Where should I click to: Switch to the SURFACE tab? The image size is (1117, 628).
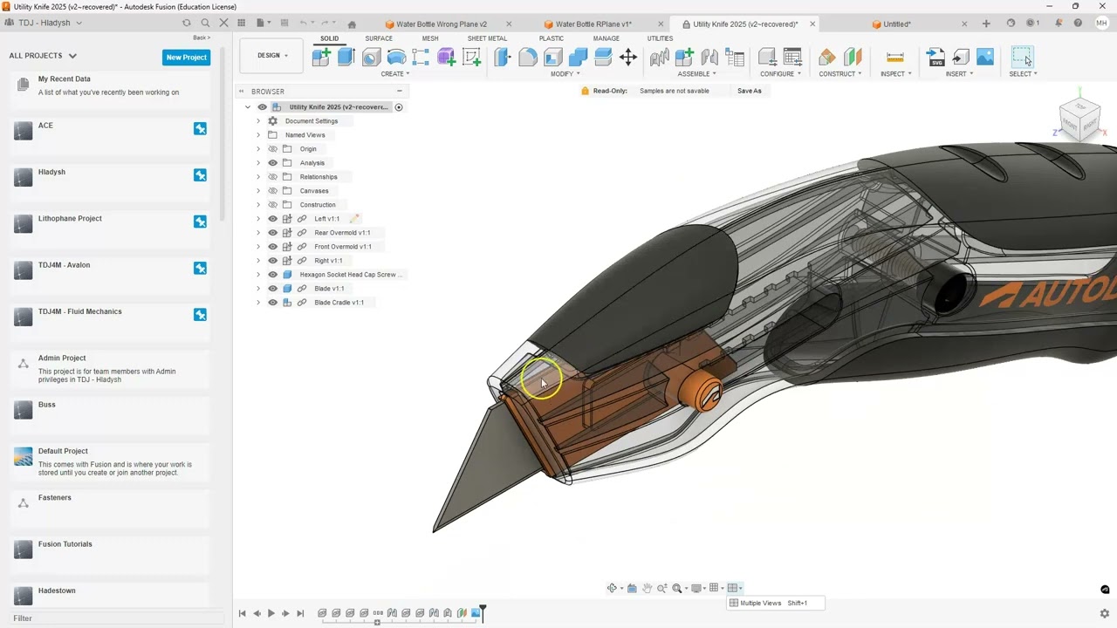click(379, 38)
